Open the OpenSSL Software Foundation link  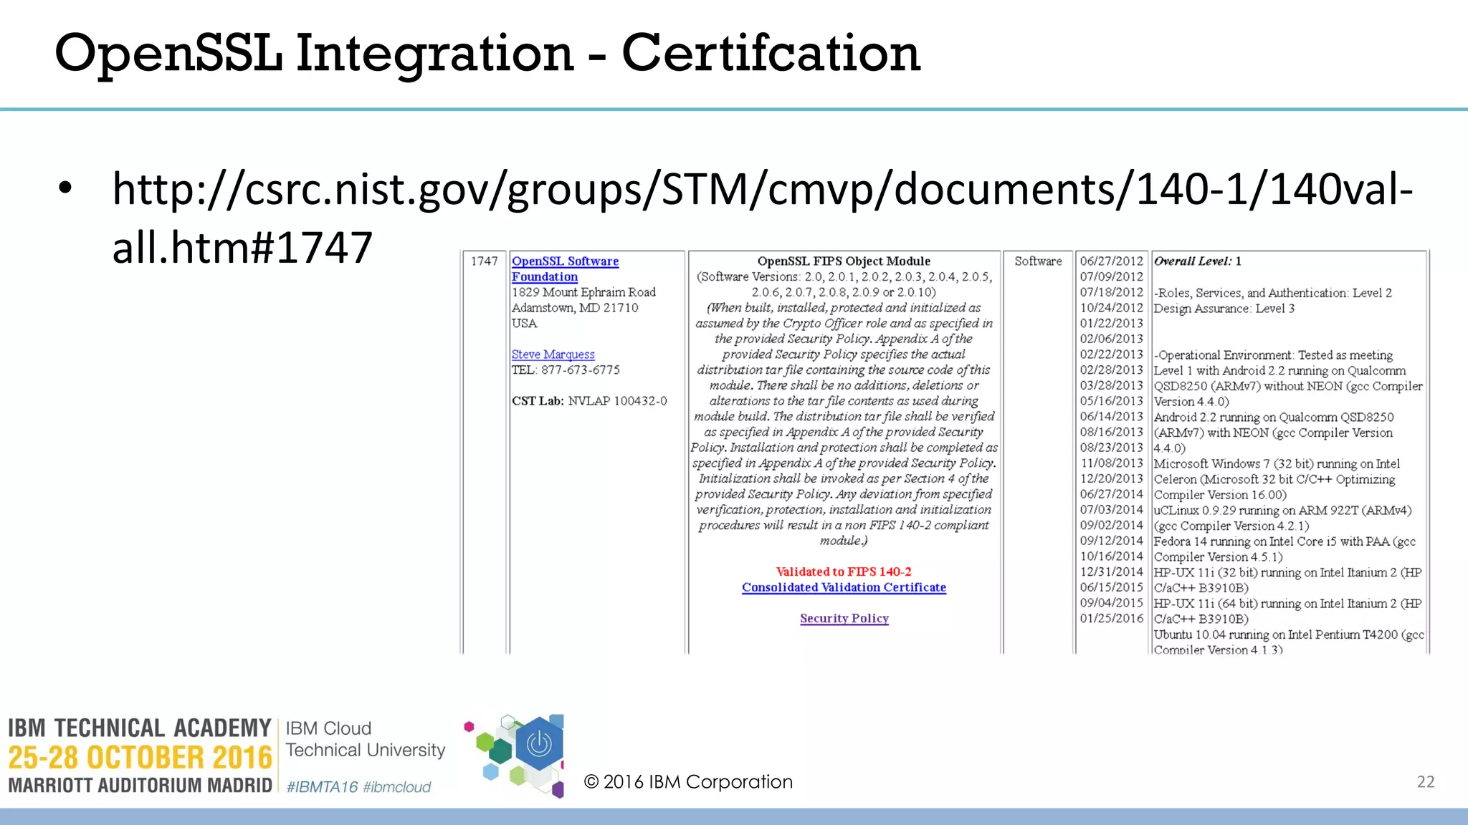[565, 269]
